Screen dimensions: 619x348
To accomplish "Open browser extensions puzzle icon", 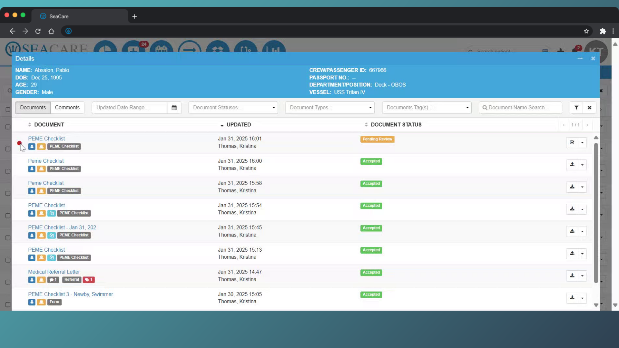I will (x=603, y=31).
